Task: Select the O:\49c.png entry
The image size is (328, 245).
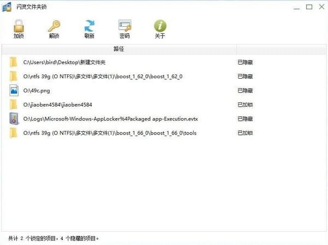Action: pyautogui.click(x=37, y=91)
